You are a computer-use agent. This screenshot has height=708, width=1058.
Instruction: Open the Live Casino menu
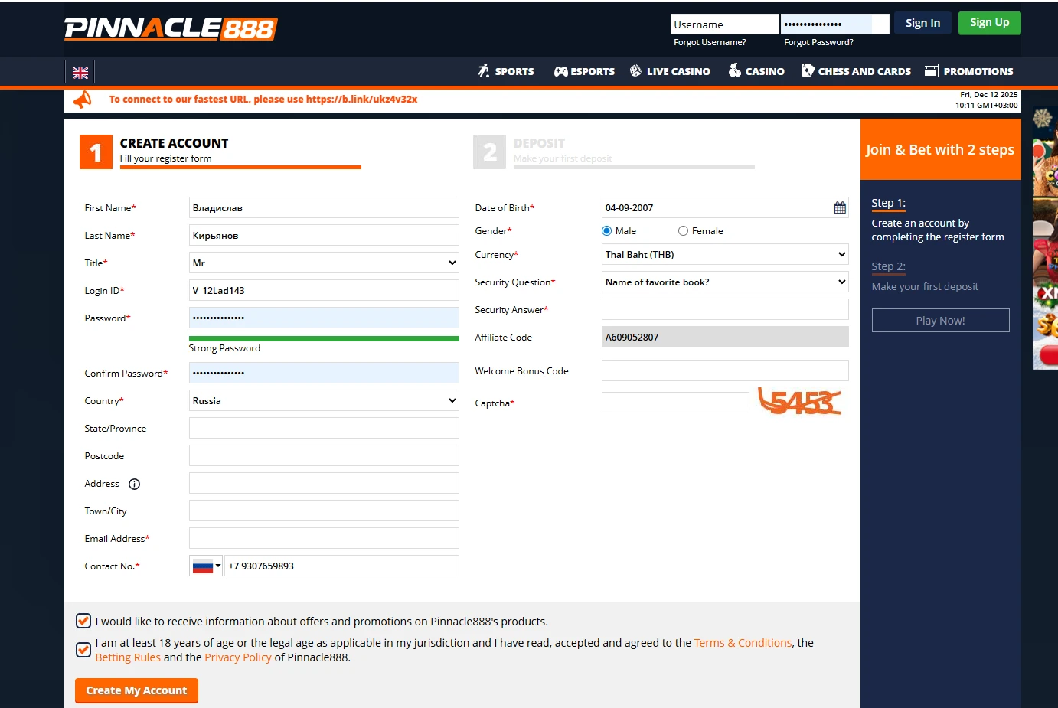[670, 71]
